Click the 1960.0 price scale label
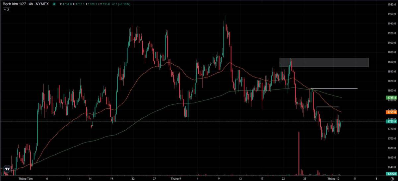This screenshot has width=398, height=181. point(391,14)
